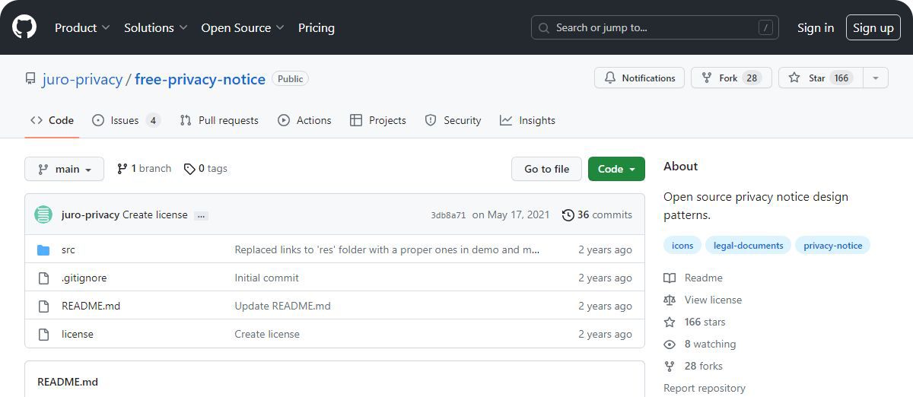This screenshot has width=913, height=397.
Task: Select the legal-documents topic tag
Action: 748,246
